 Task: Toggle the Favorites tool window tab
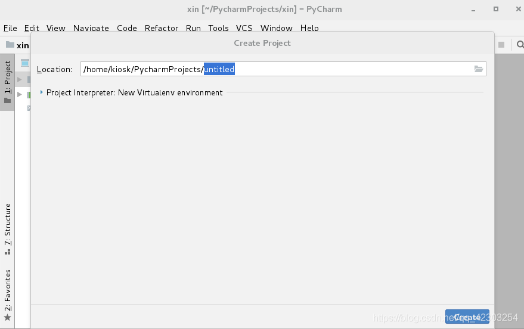7,294
